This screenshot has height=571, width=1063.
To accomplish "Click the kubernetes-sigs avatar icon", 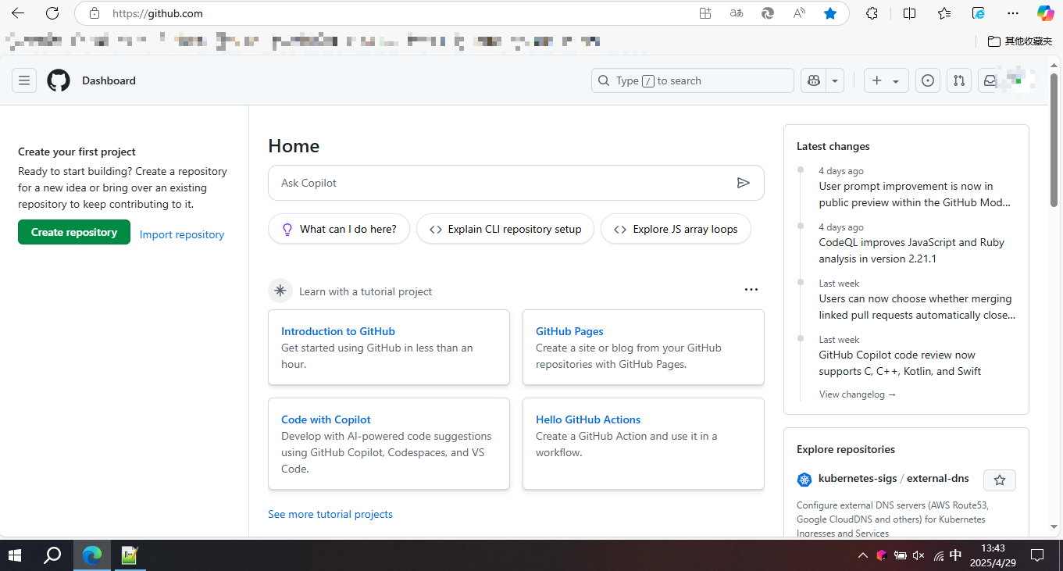I will click(x=804, y=480).
